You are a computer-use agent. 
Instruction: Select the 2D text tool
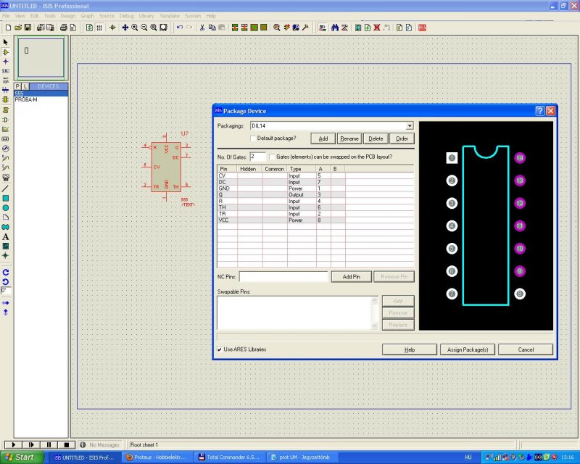coord(6,236)
